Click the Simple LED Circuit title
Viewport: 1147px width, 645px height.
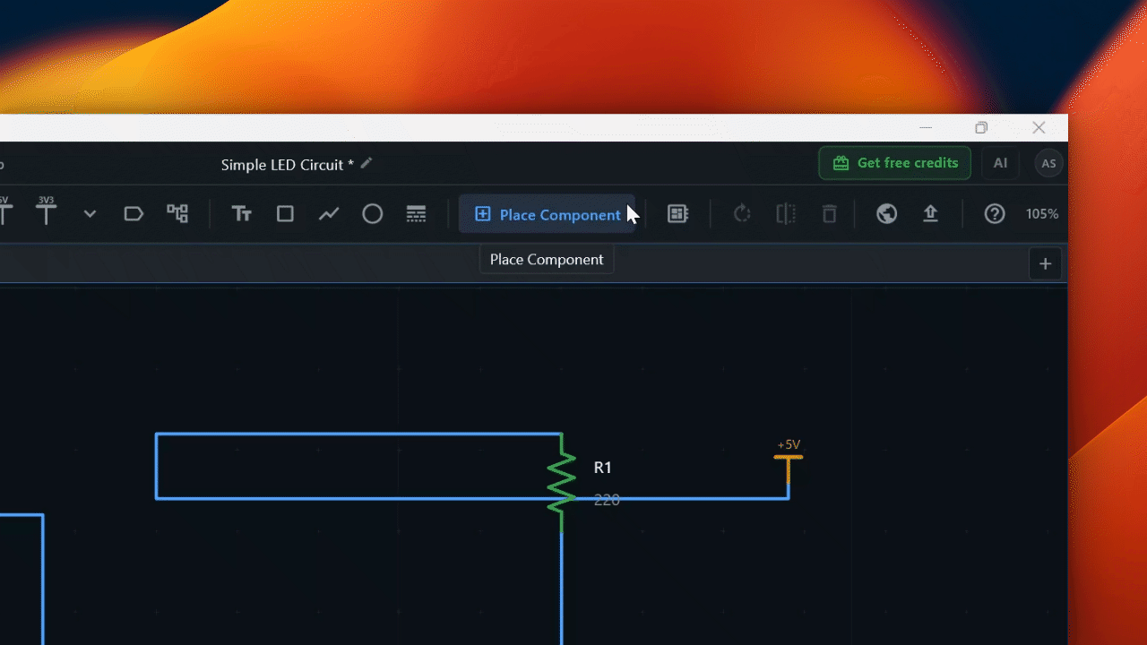click(x=288, y=165)
